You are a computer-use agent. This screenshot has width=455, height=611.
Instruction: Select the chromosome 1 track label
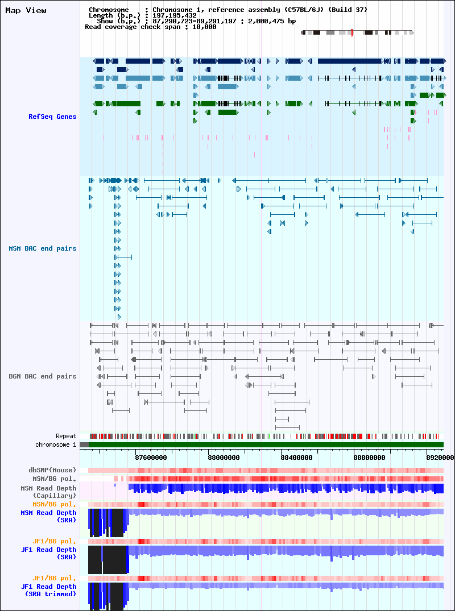click(56, 444)
